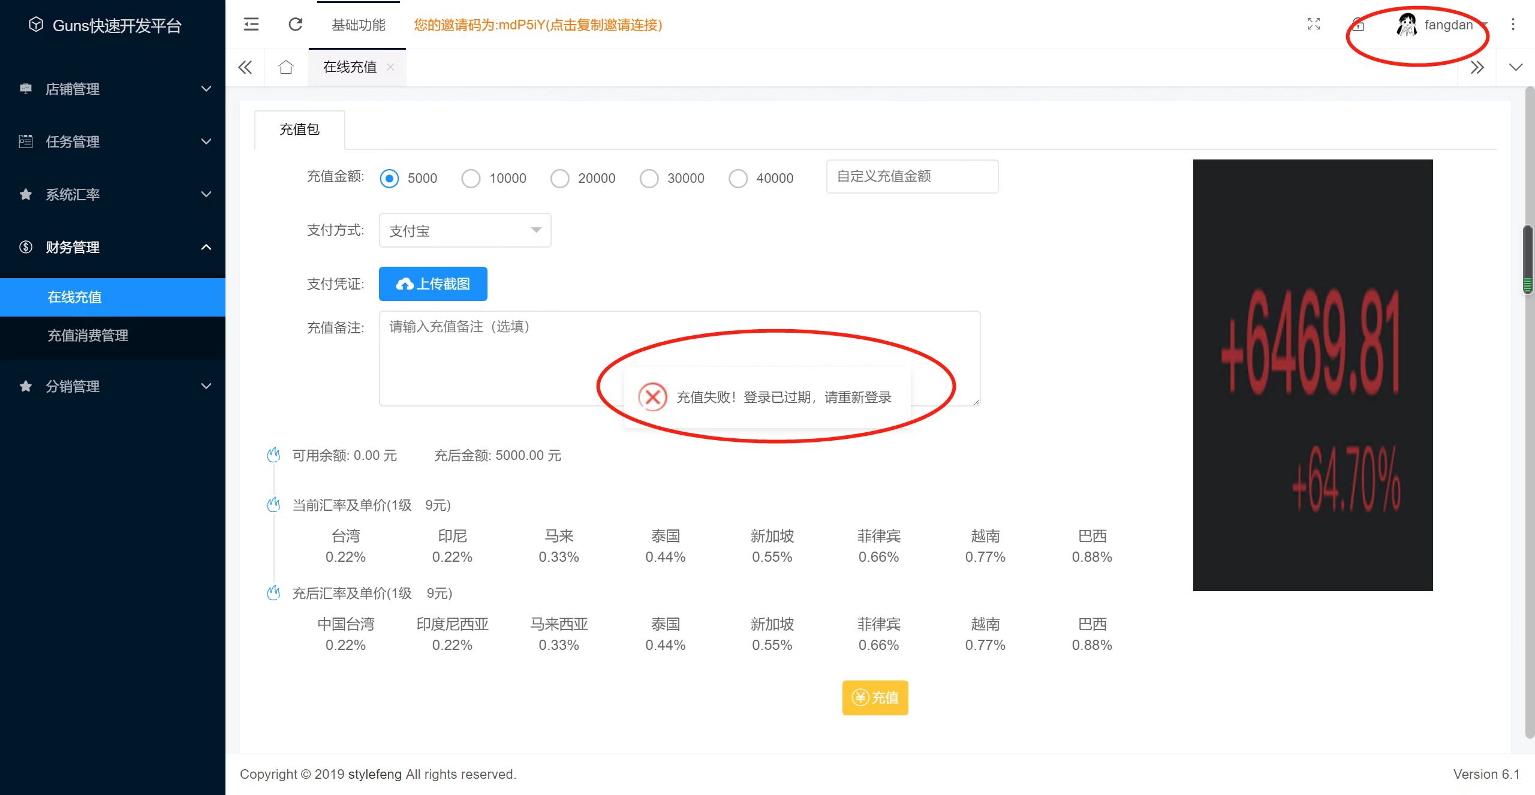Click the 充后金额: 5000.00 元 text
This screenshot has width=1535, height=795.
pos(498,455)
